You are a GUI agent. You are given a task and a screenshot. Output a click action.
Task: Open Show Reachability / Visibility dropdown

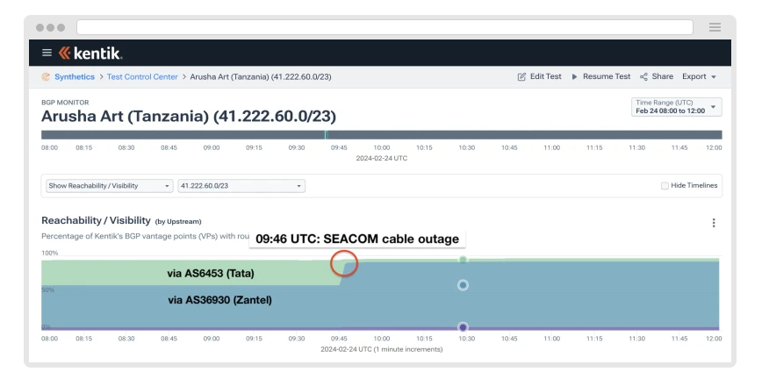tap(110, 186)
